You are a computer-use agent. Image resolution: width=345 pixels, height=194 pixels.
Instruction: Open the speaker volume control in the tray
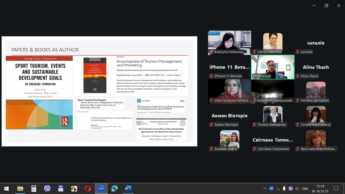[297, 189]
